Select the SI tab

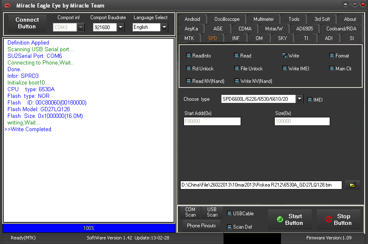[x=352, y=38]
